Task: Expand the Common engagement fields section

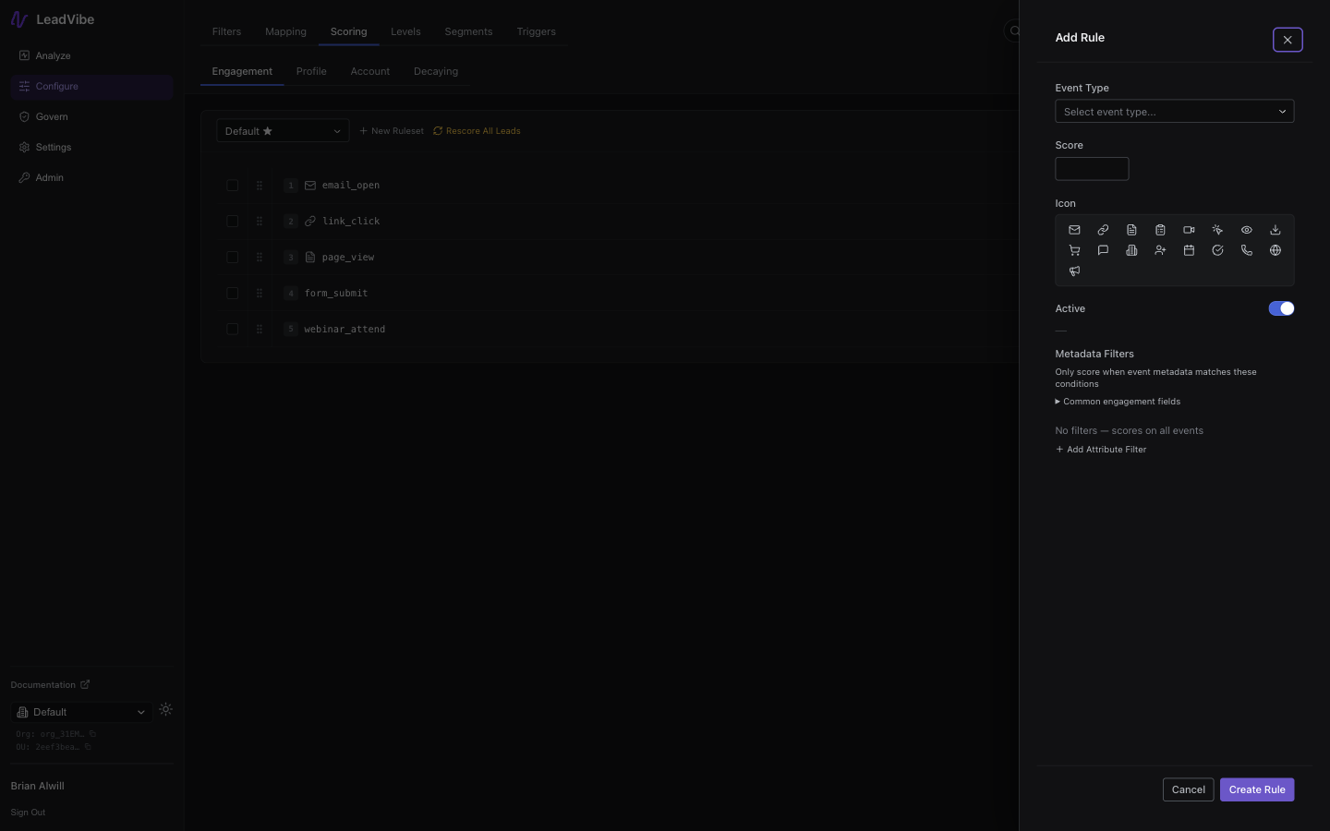Action: tap(1118, 401)
